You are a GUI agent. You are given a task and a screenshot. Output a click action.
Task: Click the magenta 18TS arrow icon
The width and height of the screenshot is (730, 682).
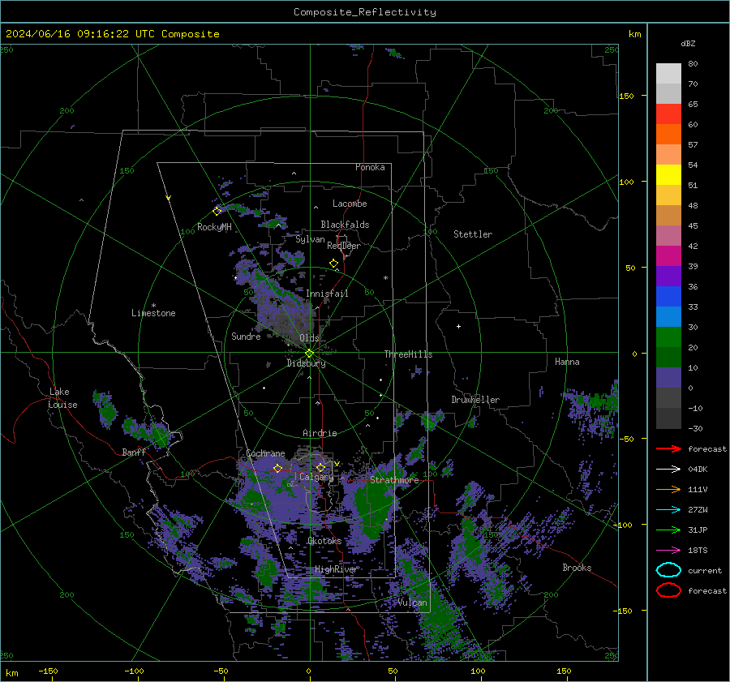pyautogui.click(x=668, y=551)
